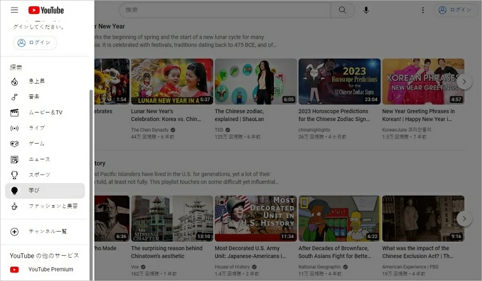Click title 'Most Decorated U.S. Army Unit'
The width and height of the screenshot is (482, 281).
pyautogui.click(x=251, y=252)
